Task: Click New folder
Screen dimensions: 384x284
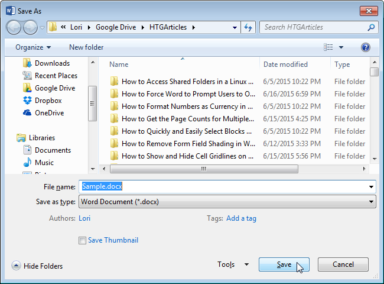Action: click(86, 47)
